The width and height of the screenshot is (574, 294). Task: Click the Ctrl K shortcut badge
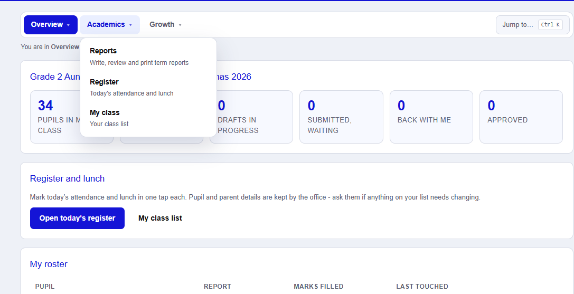pos(550,25)
